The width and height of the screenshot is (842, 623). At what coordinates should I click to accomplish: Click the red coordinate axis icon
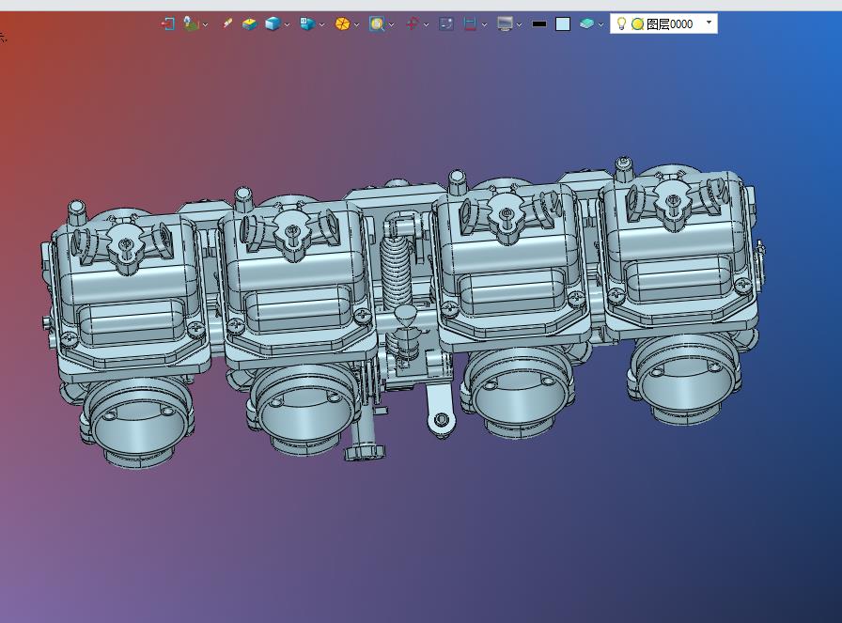[413, 23]
